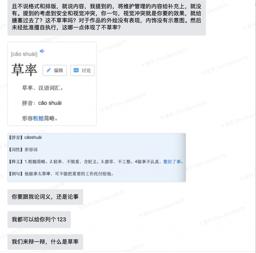Screen dimensions: 256x253
Task: Click the 【词性】形容词 line
Action: [23, 150]
